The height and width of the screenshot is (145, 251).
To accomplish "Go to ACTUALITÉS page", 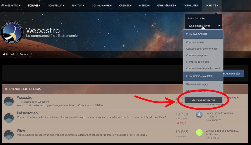I will click(191, 6).
